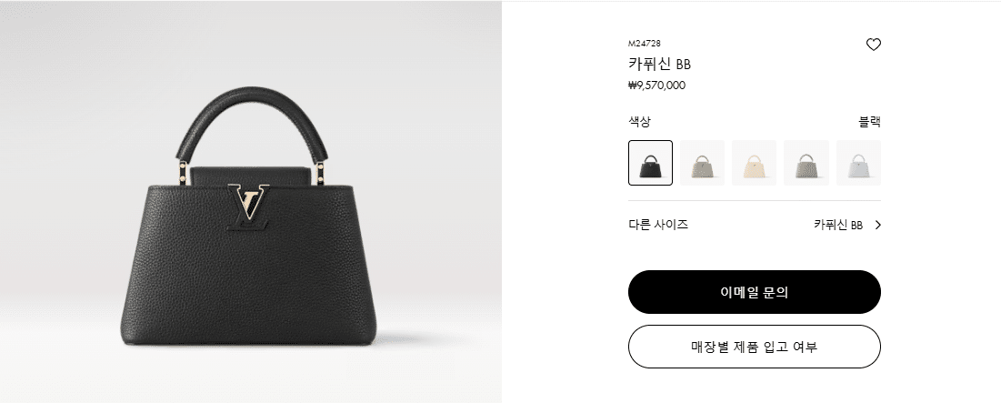The height and width of the screenshot is (403, 1001).
Task: Click the product code M24728
Action: [x=644, y=44]
